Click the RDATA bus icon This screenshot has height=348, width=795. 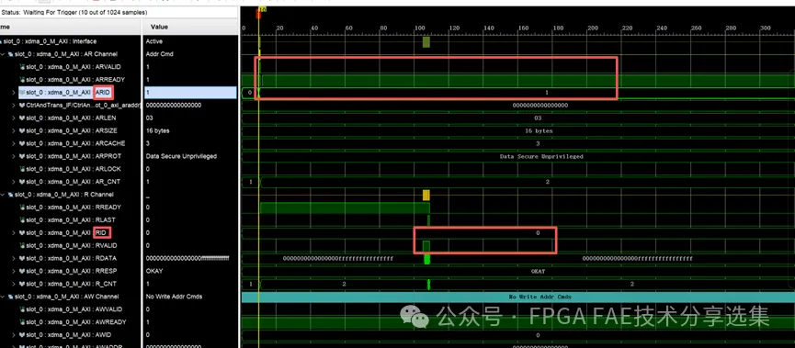(x=22, y=258)
